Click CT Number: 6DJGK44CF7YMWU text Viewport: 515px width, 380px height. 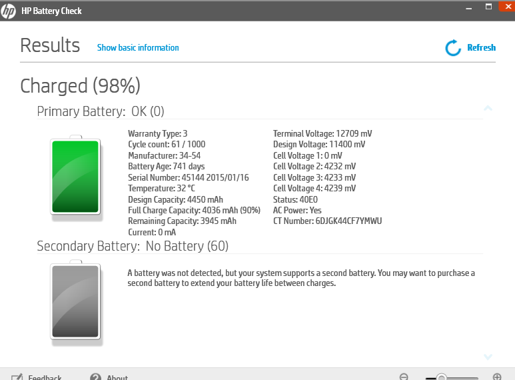pyautogui.click(x=328, y=221)
